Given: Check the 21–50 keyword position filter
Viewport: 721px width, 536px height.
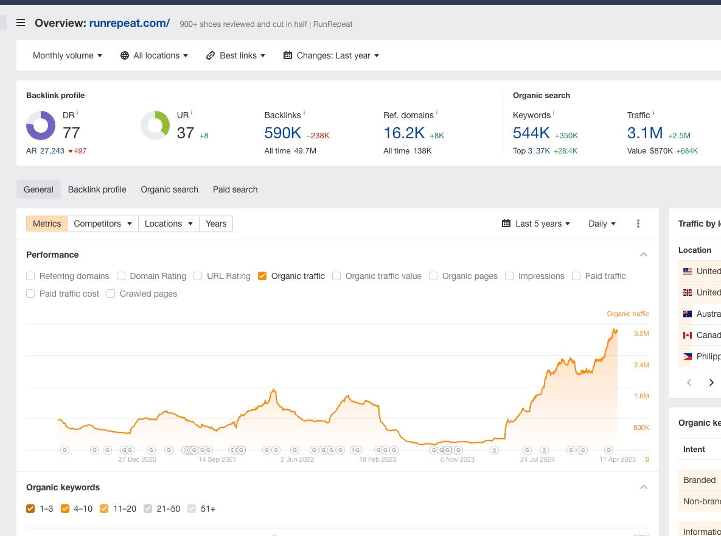Looking at the screenshot, I should coord(147,508).
